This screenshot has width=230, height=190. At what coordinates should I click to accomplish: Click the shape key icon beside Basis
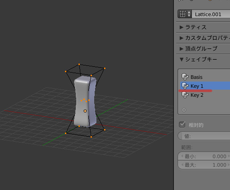(185, 77)
